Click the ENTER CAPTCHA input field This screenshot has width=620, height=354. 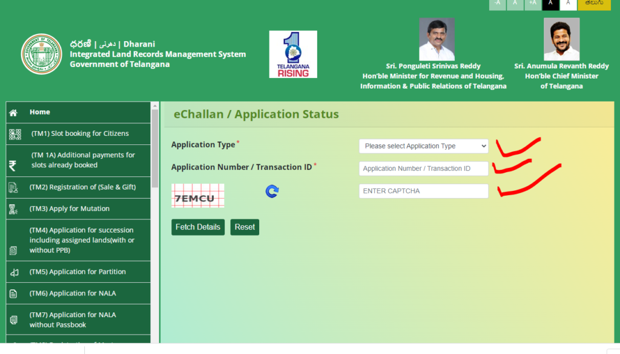pos(423,191)
